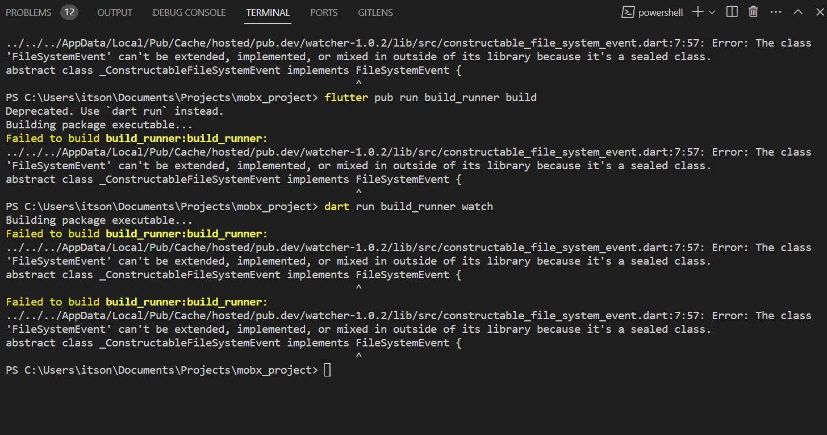827x435 pixels.
Task: Switch to the Ports tab
Action: tap(324, 12)
